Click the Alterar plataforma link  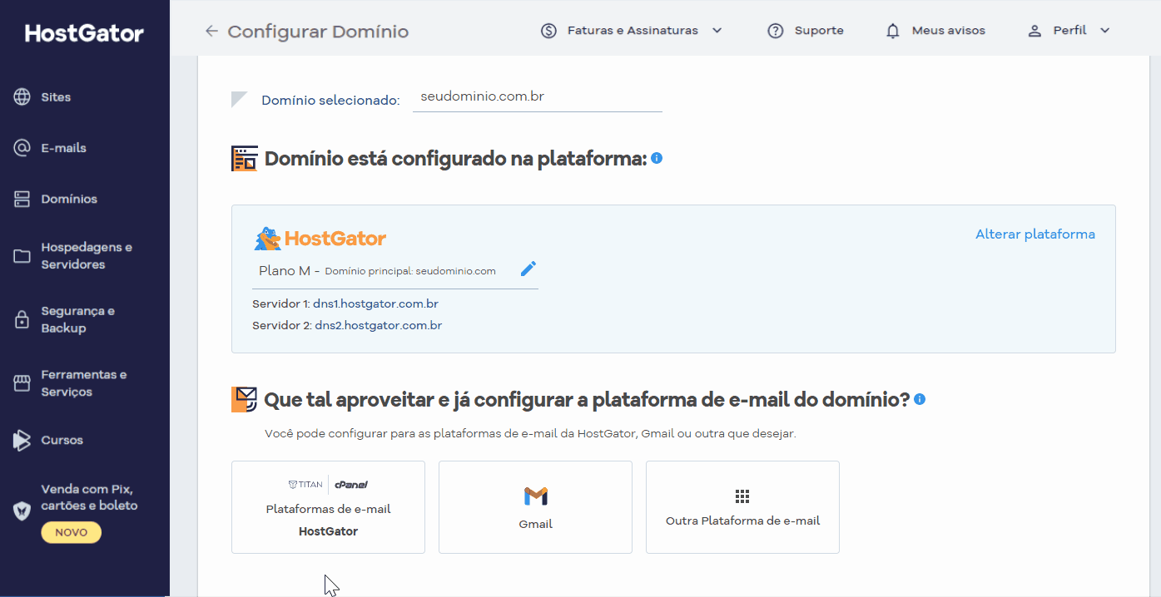1035,234
